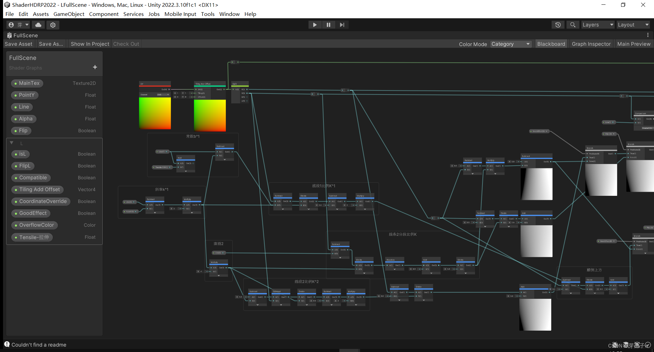Open the Mobile Input menu

[x=180, y=14]
